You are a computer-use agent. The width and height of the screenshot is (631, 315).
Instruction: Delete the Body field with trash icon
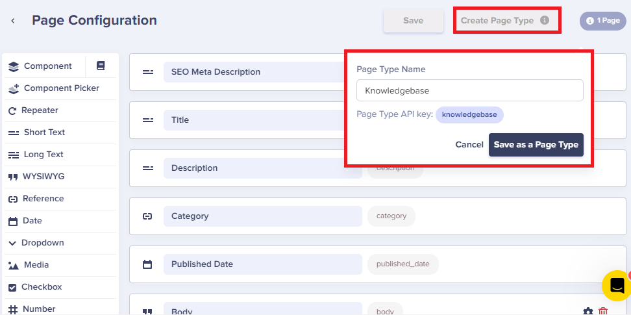pyautogui.click(x=603, y=311)
